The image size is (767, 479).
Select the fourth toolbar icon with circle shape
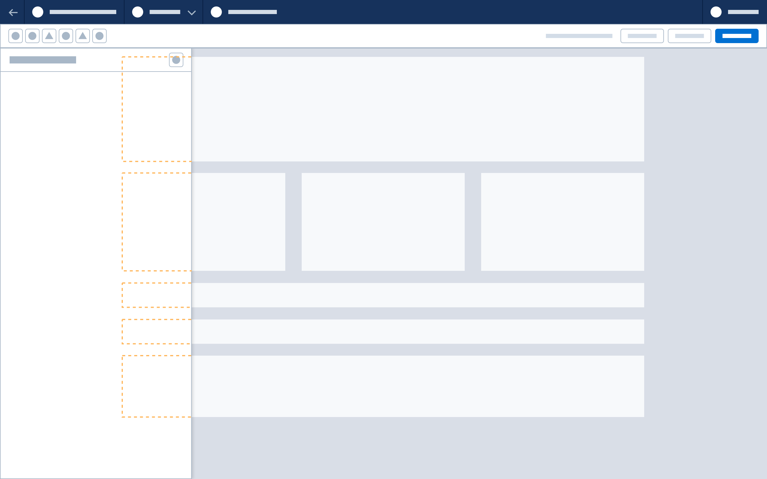point(66,36)
